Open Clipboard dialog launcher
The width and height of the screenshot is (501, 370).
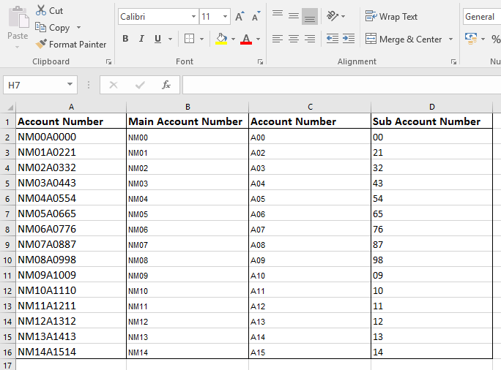pyautogui.click(x=108, y=62)
